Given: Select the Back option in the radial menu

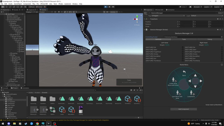Looking at the screenshot, I should click(x=184, y=73).
